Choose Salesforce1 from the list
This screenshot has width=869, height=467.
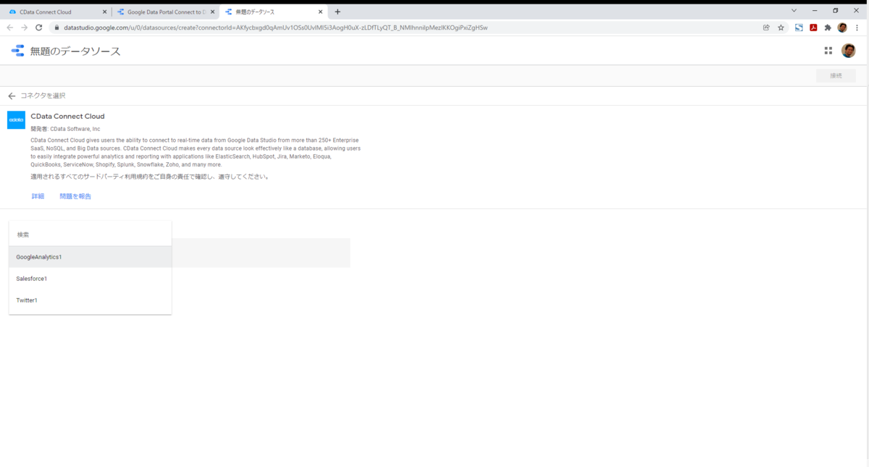pos(91,279)
